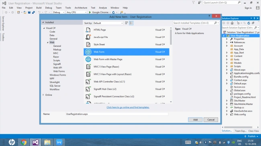Pick SignalR Persistent Connection Class icon

click(88, 96)
